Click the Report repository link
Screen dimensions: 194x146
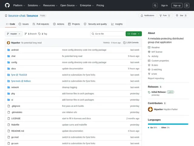(156, 78)
